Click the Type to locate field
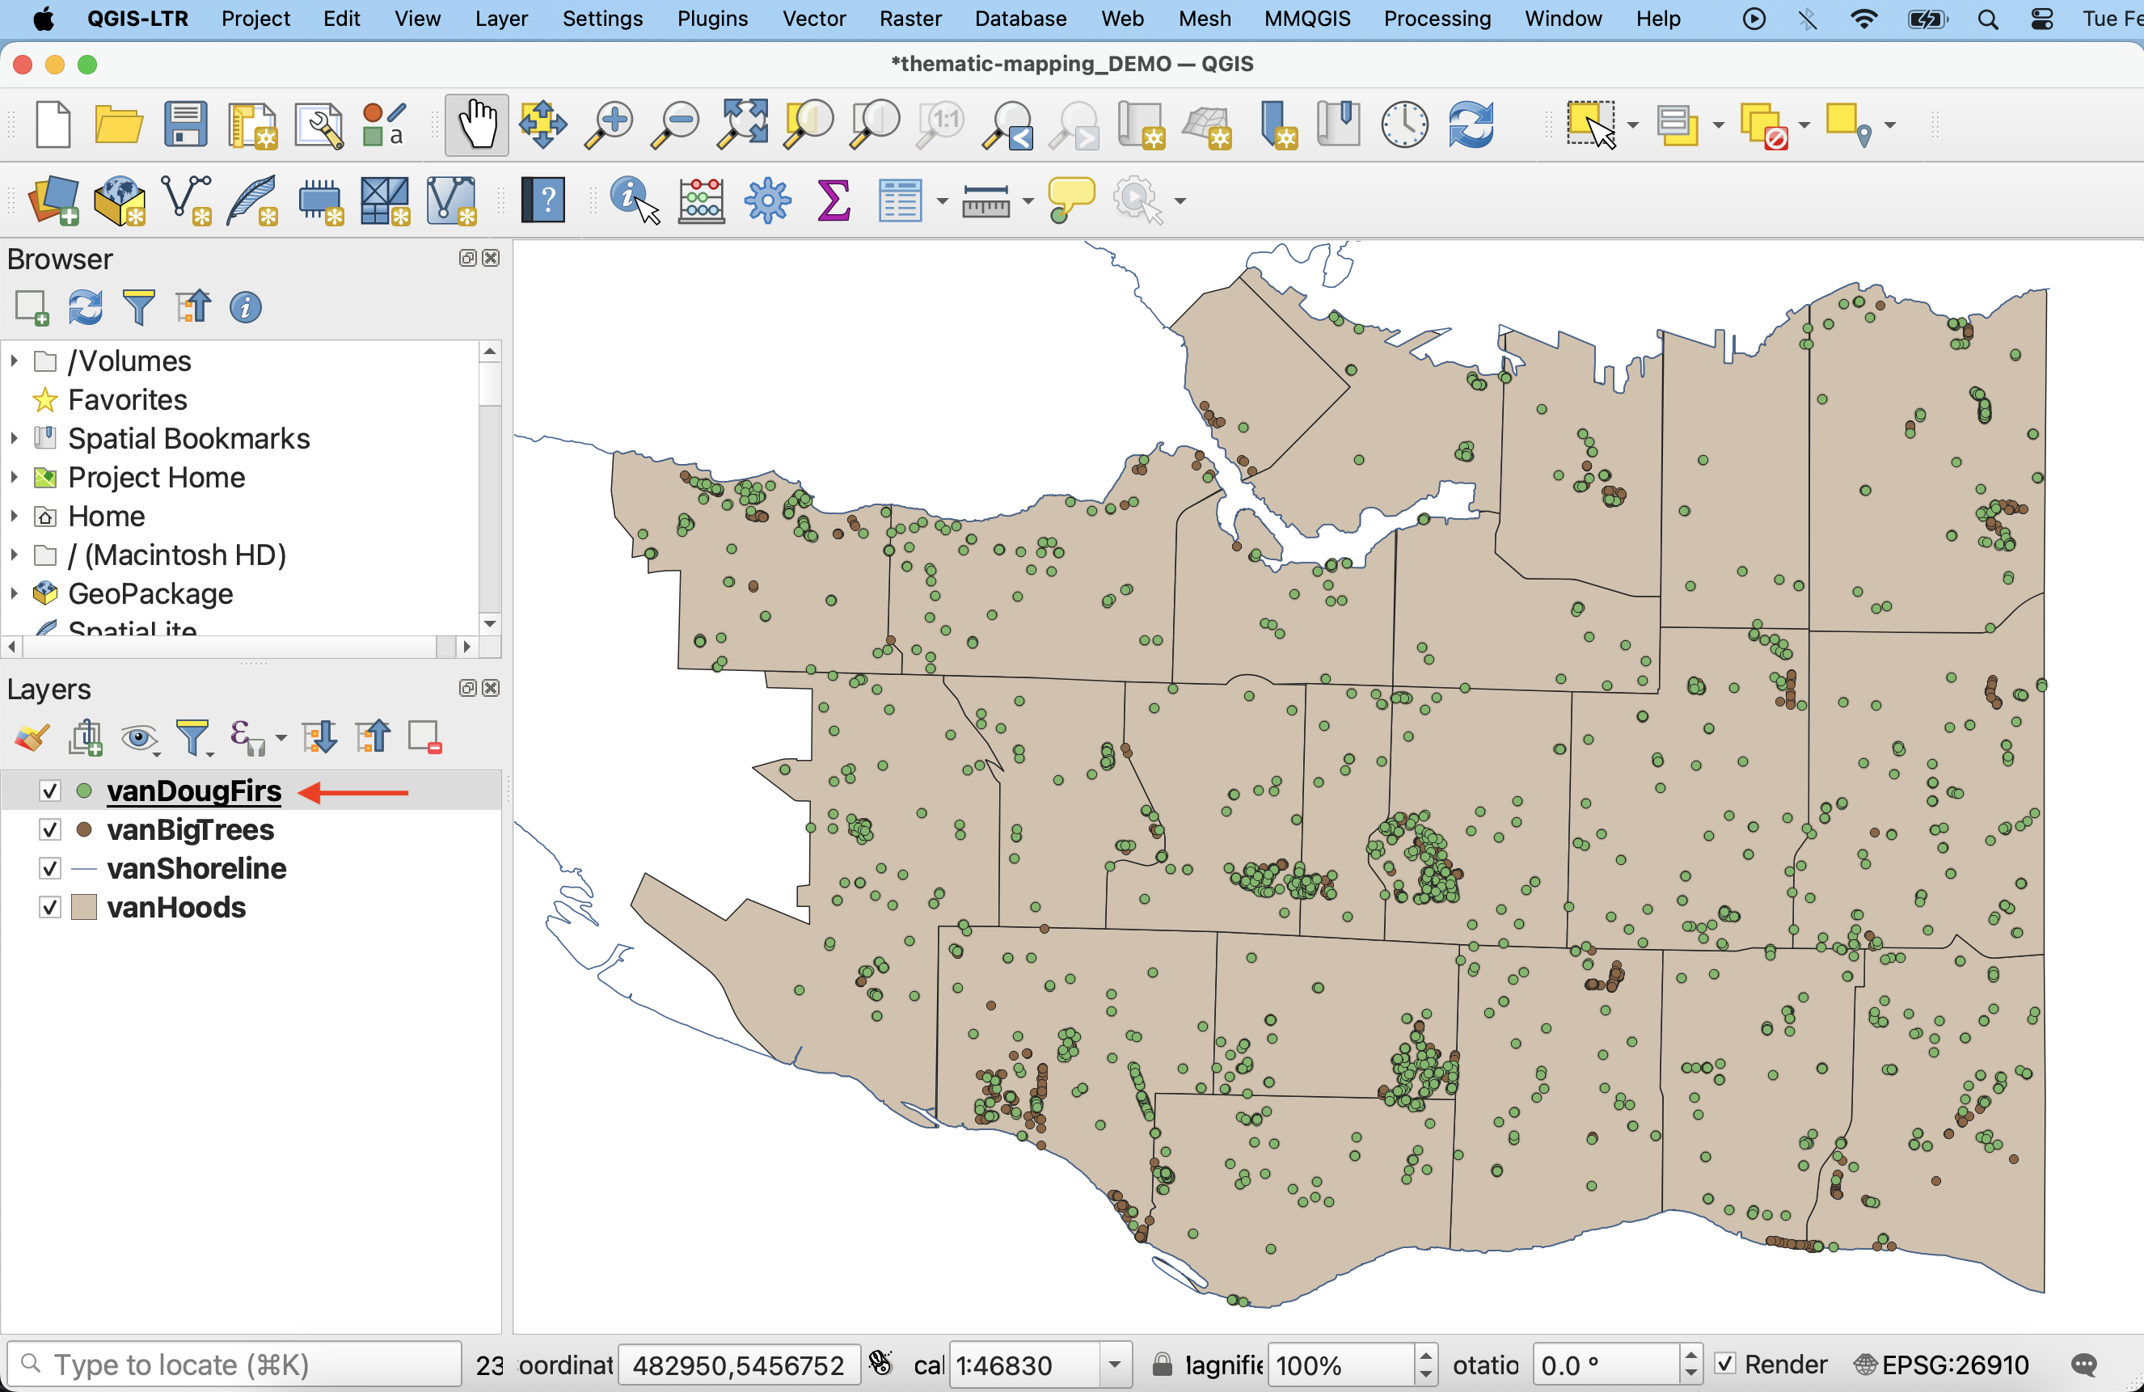The width and height of the screenshot is (2144, 1392). click(234, 1364)
